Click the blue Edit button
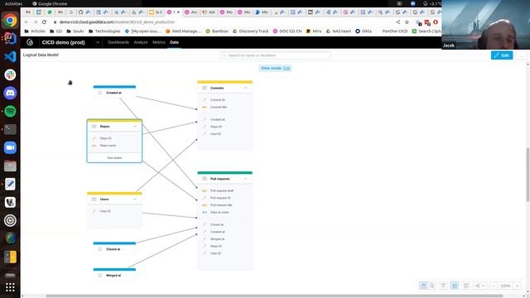Screen dimensions: 530x298 point(502,55)
